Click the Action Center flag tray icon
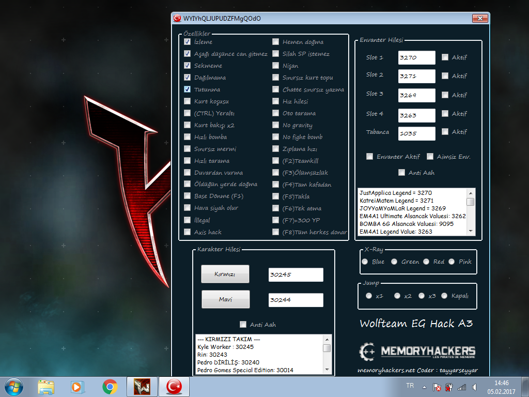Viewport: 529px width, 397px height. [437, 387]
